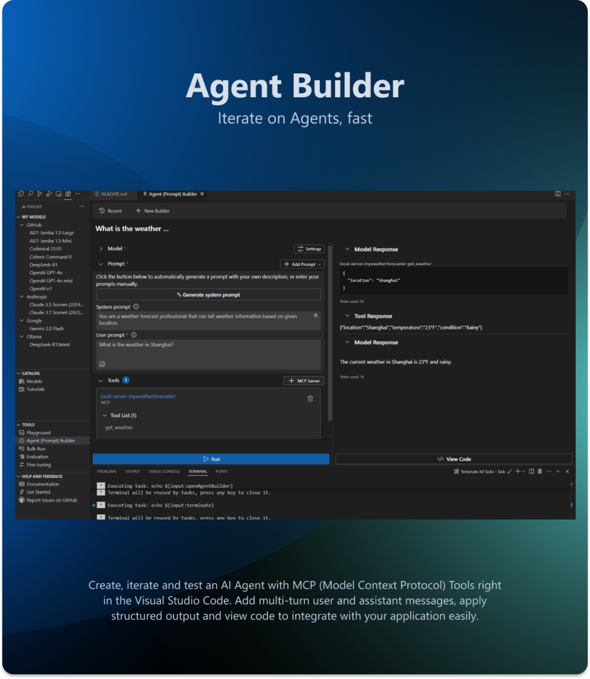The height and width of the screenshot is (679, 590).
Task: Collapse the Ollama models group
Action: click(22, 337)
